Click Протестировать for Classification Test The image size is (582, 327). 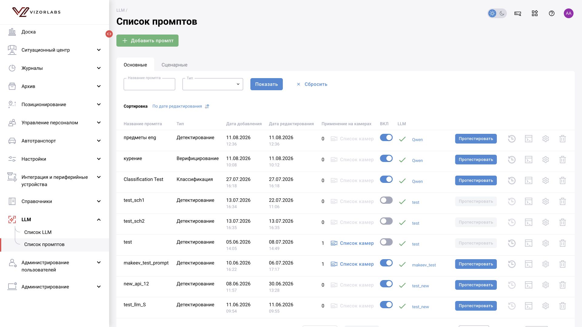coord(476,180)
